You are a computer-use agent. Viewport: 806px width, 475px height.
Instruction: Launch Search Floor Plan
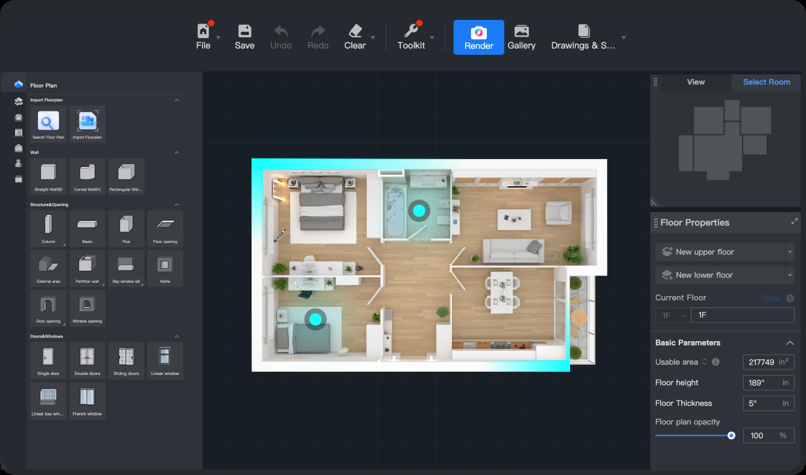pyautogui.click(x=48, y=124)
